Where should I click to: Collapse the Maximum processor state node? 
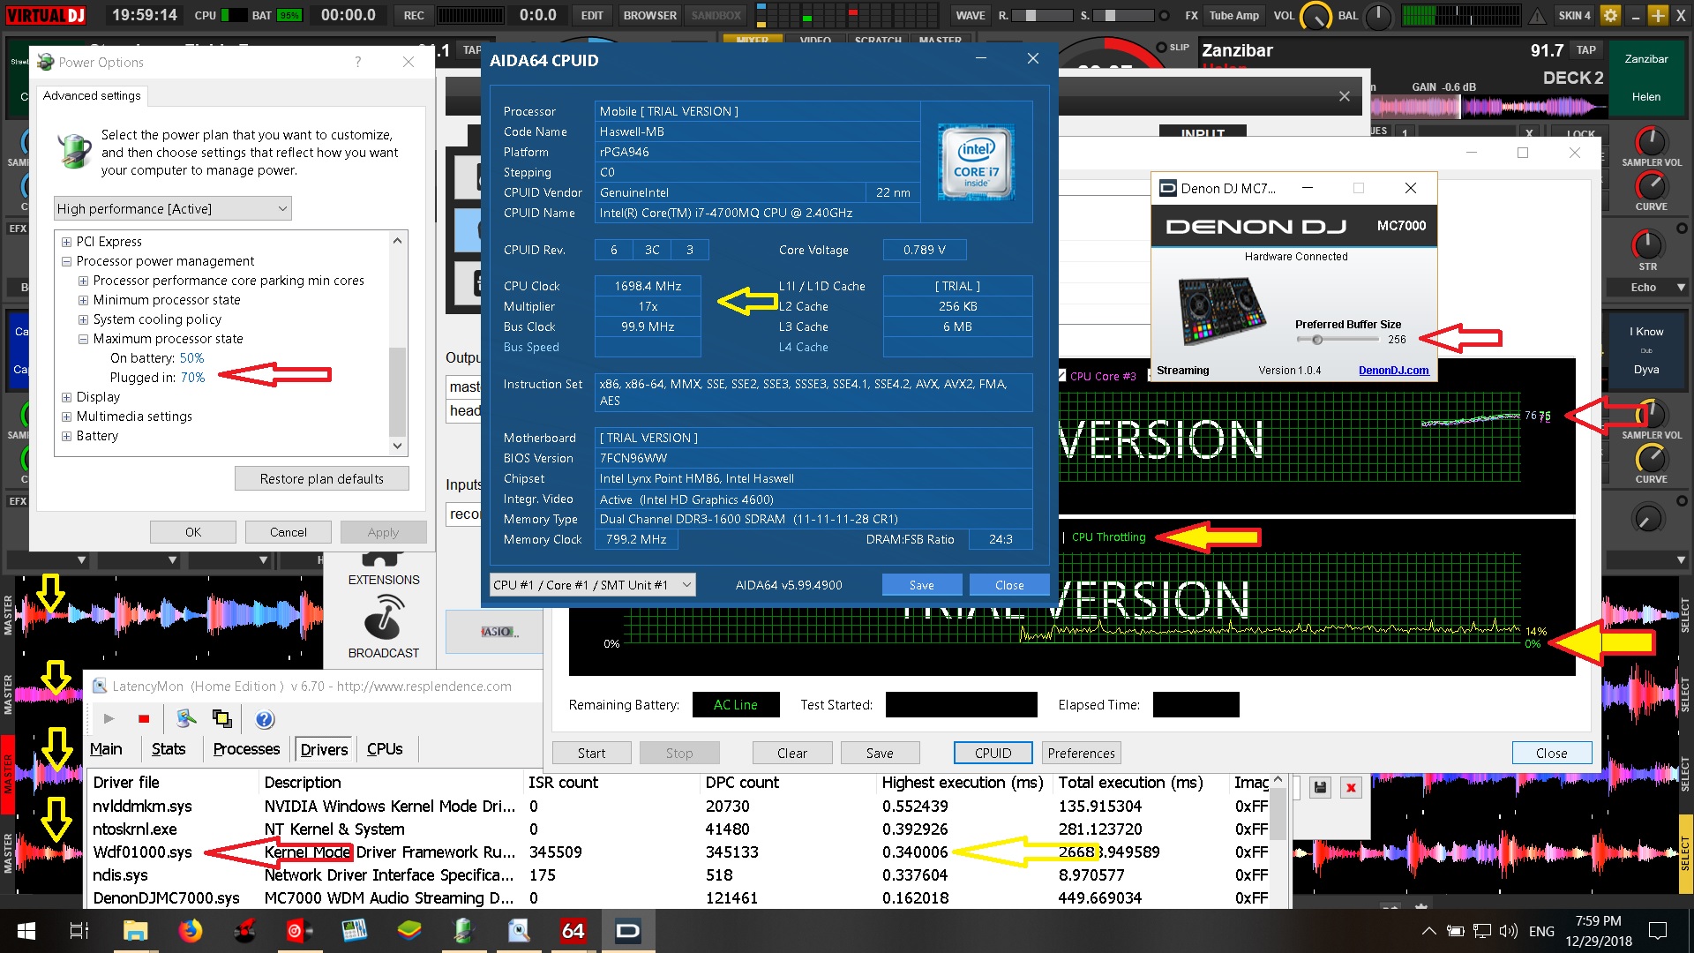(x=83, y=339)
